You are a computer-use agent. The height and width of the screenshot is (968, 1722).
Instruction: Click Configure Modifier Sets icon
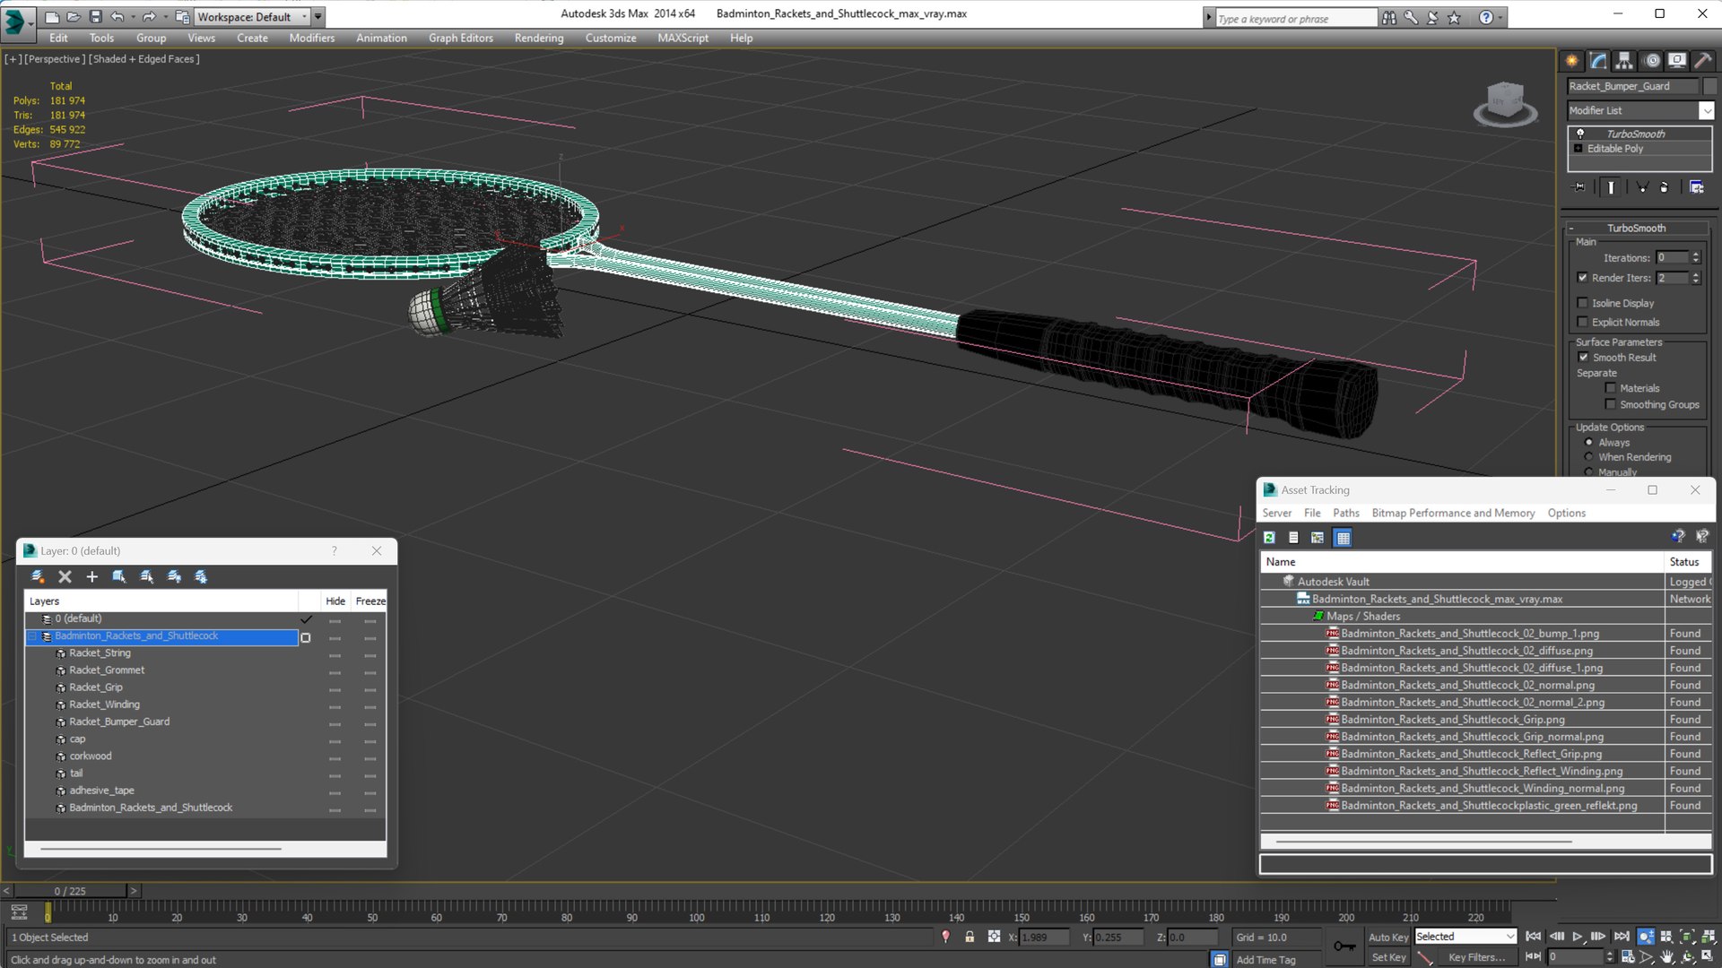tap(1696, 187)
